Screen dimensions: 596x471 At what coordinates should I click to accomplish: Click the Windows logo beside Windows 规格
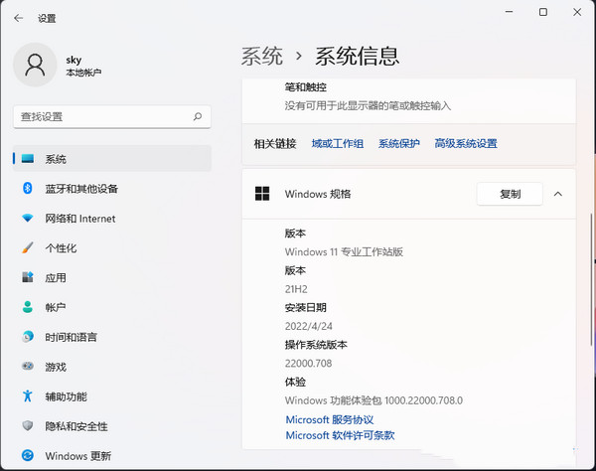262,194
